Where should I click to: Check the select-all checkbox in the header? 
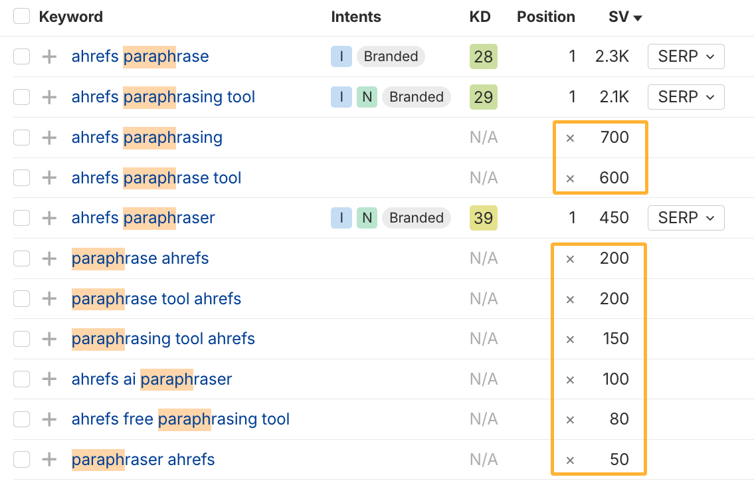point(21,16)
